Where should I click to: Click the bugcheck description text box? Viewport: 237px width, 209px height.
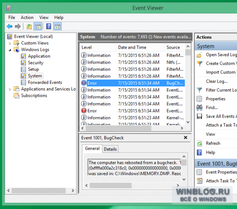(134, 167)
